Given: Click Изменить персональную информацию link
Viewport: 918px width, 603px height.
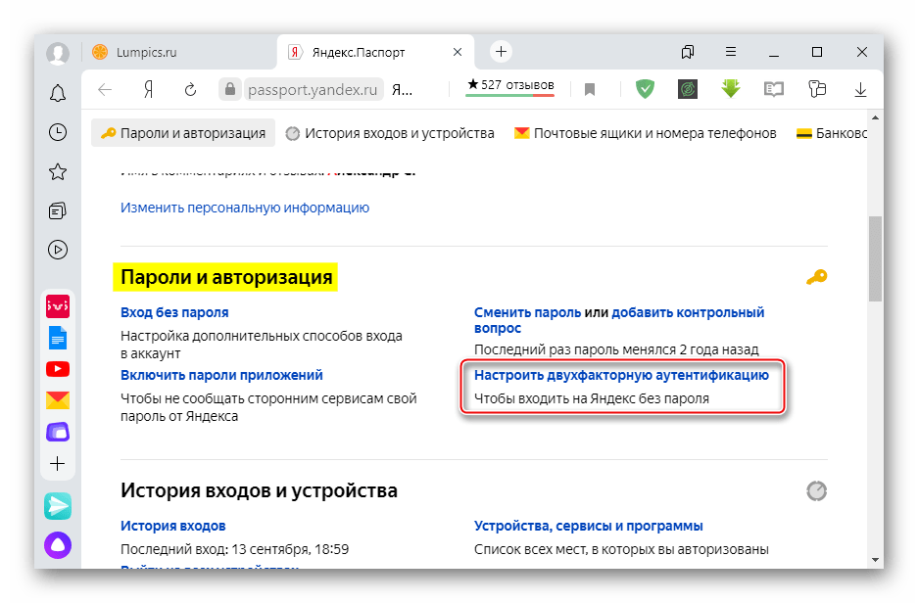Looking at the screenshot, I should coord(245,208).
